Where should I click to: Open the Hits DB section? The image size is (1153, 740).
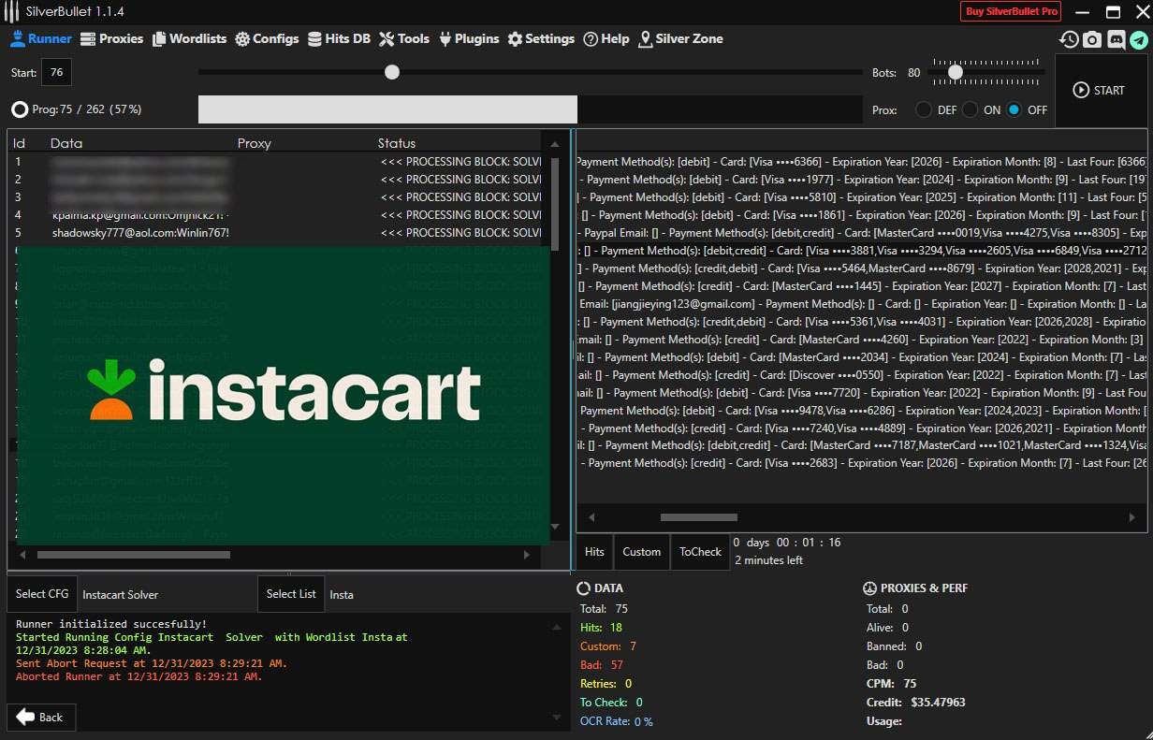coord(339,38)
